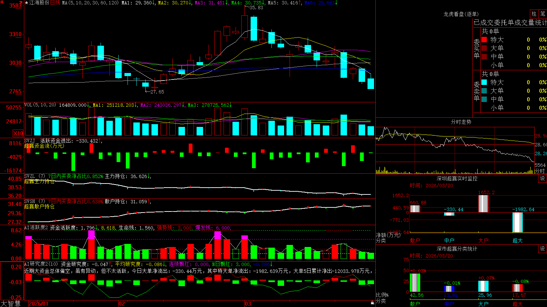
Task: Click the 超赢主力持仓 label
Action: point(39,181)
